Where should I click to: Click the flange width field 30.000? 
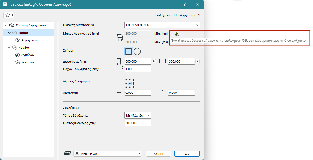click(x=138, y=123)
